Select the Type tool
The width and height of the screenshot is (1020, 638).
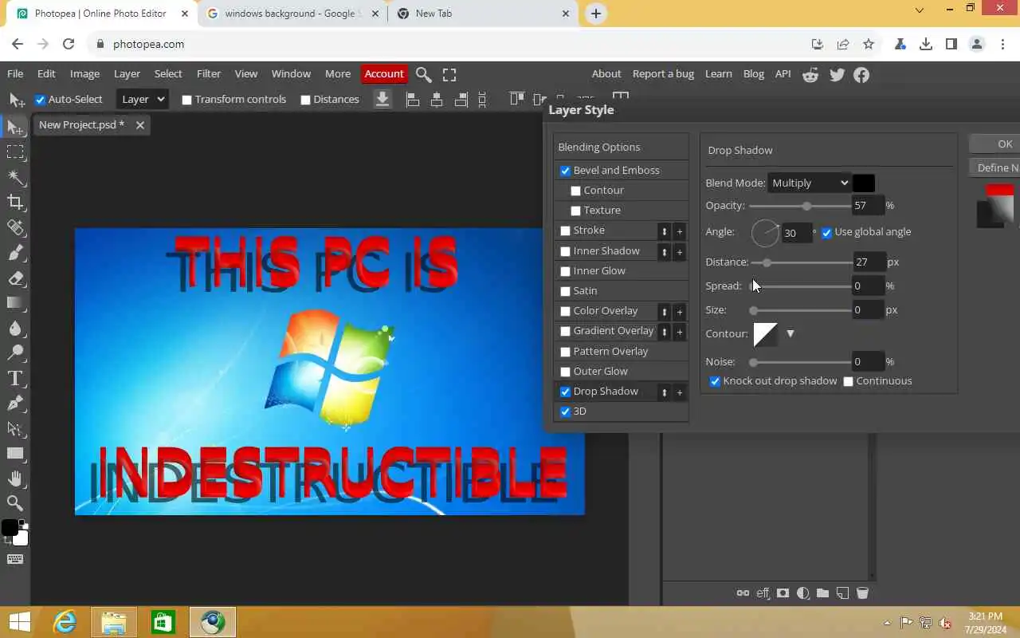tap(15, 378)
